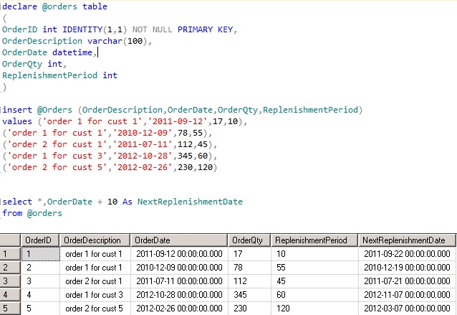Viewport: 457px width, 315px height.
Task: Click the highlighted OrderID cell in row 1
Action: click(40, 254)
